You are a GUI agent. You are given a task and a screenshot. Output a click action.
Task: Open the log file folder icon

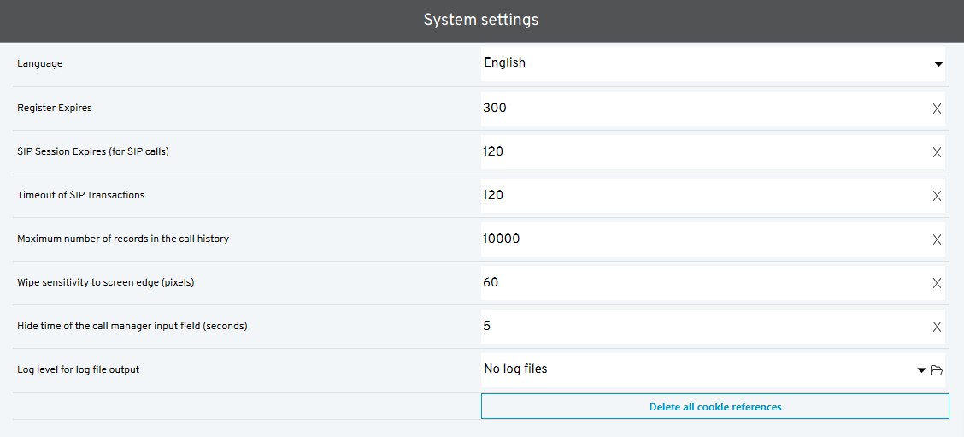pyautogui.click(x=937, y=370)
